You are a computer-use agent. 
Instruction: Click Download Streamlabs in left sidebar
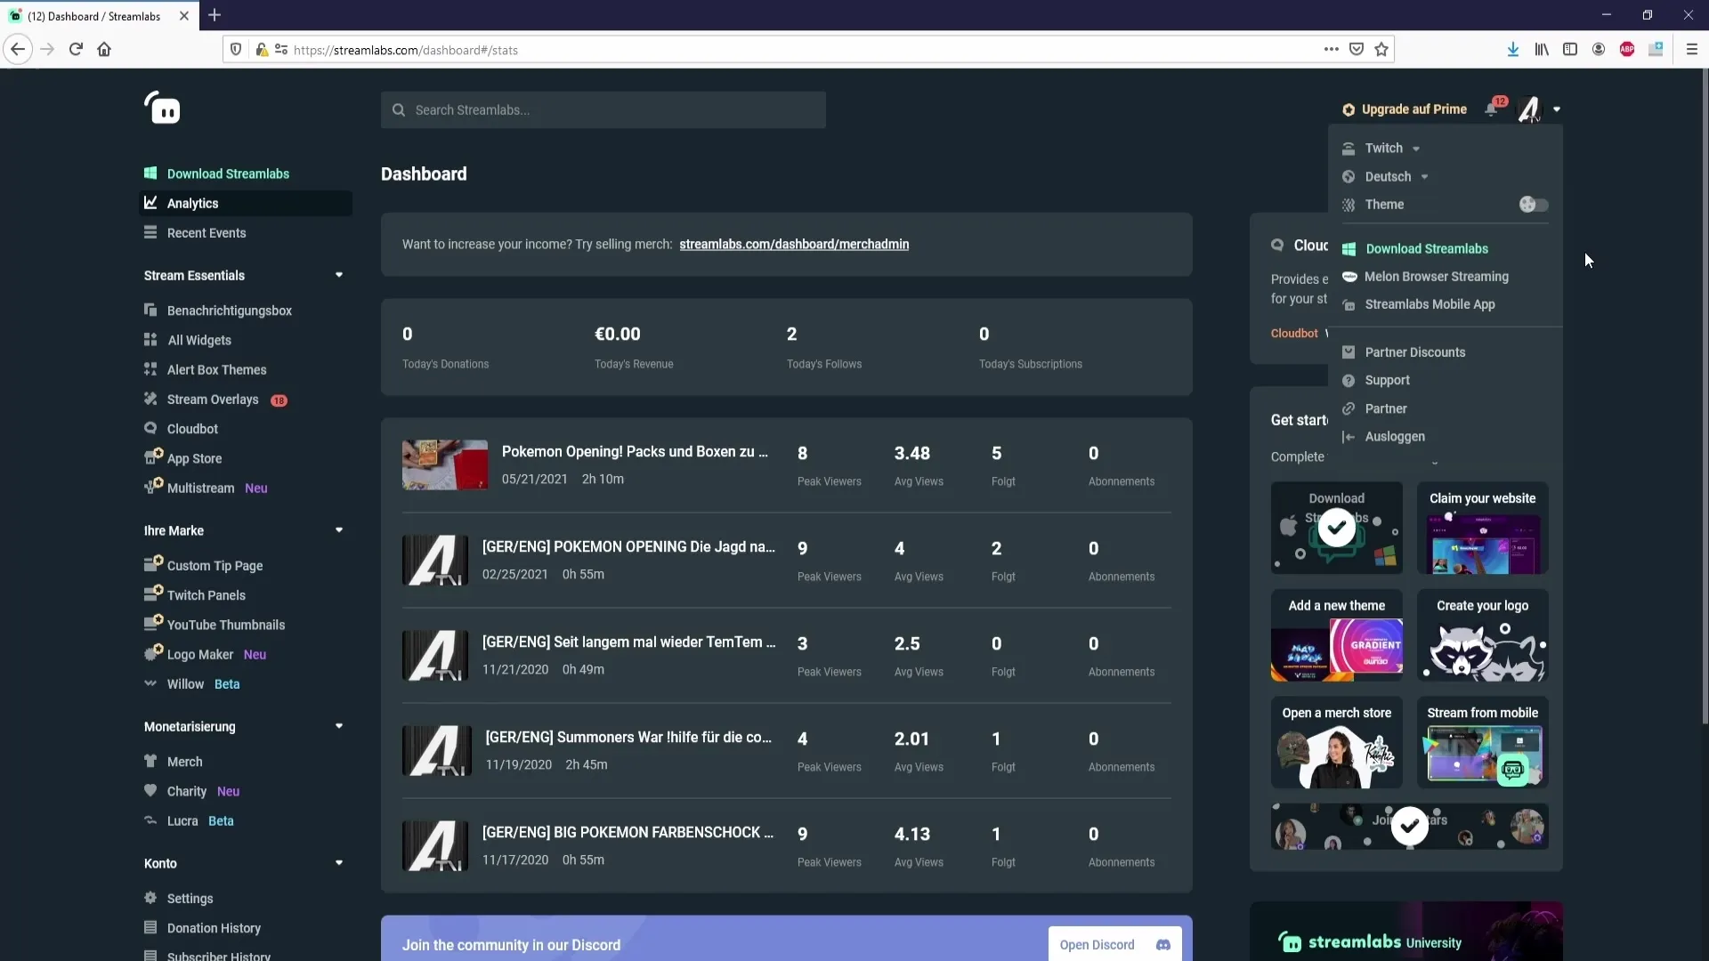228,174
